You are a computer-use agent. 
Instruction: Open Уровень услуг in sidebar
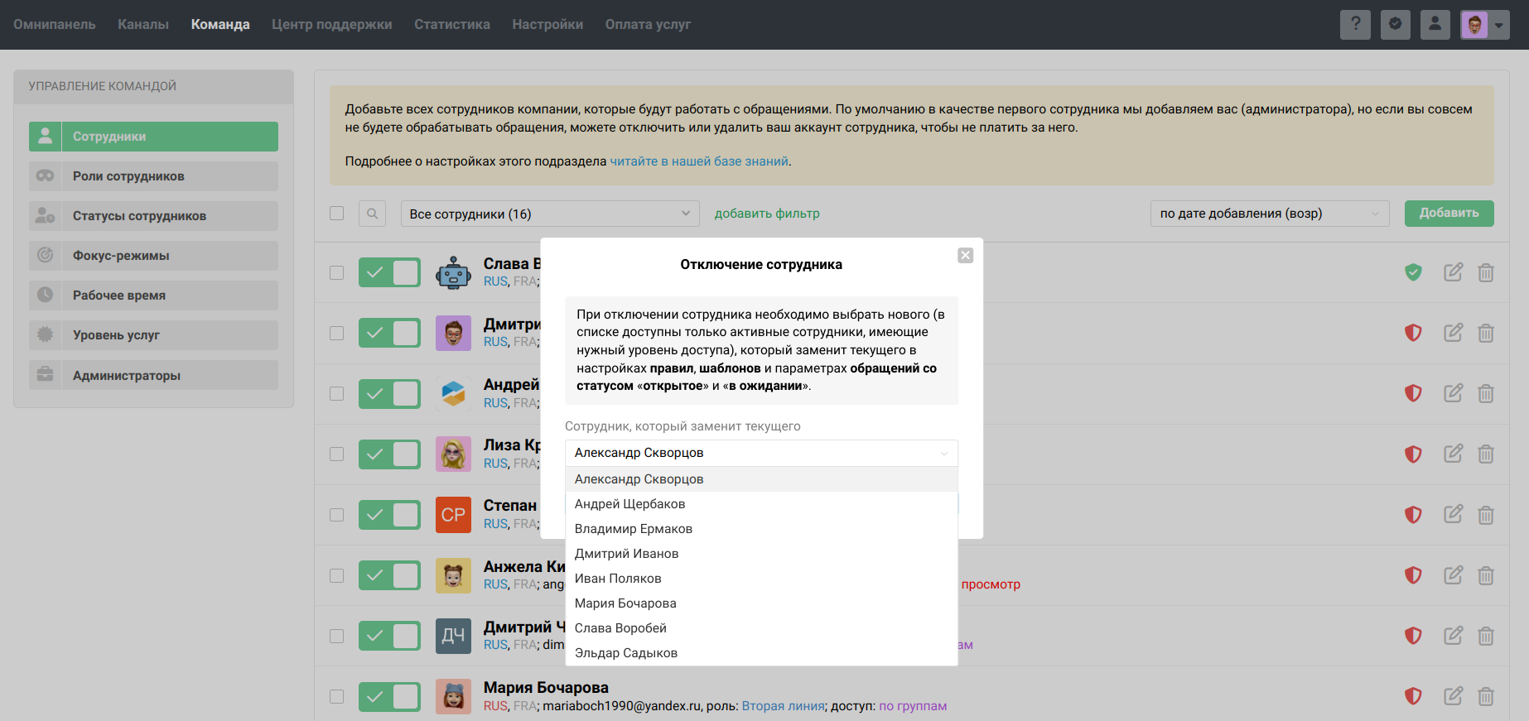tap(153, 335)
